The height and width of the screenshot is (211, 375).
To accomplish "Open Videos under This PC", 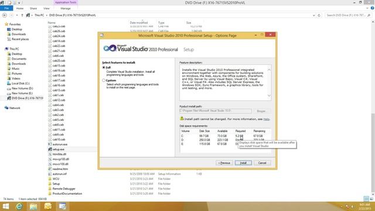I will click(16, 79).
